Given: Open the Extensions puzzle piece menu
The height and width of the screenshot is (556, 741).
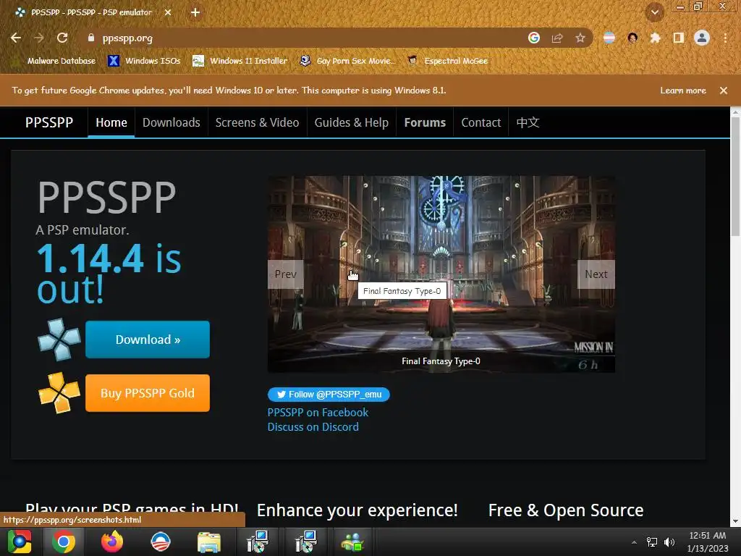Looking at the screenshot, I should 655,38.
